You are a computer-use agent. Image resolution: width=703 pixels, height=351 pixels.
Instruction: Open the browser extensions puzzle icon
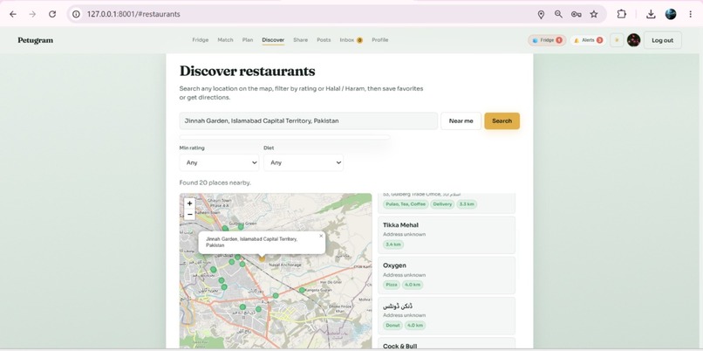click(621, 14)
